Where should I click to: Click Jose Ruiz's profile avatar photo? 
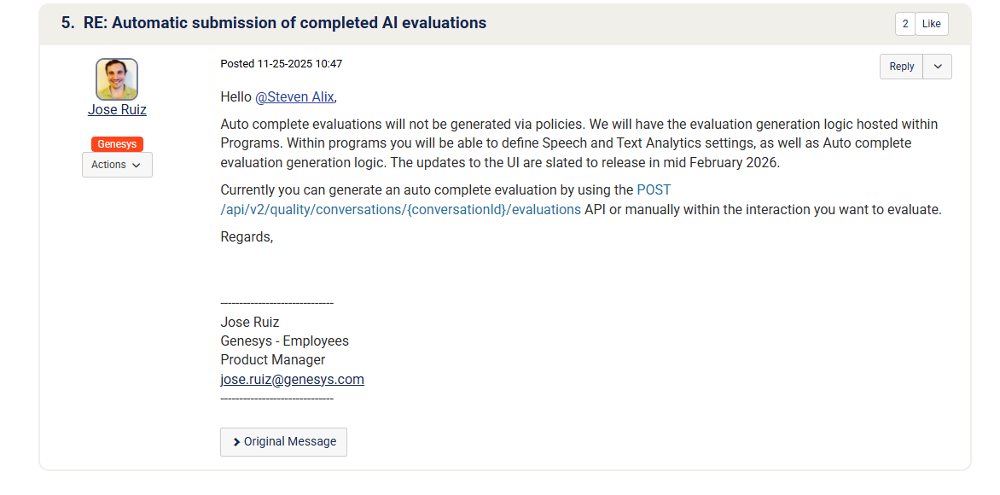(117, 79)
